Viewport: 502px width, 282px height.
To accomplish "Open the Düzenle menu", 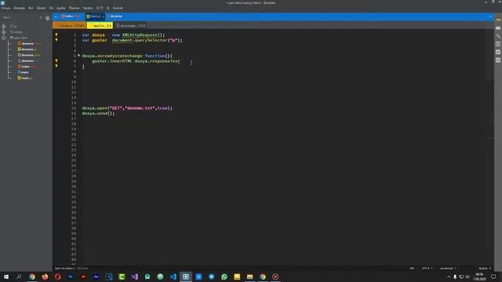I will (x=19, y=8).
